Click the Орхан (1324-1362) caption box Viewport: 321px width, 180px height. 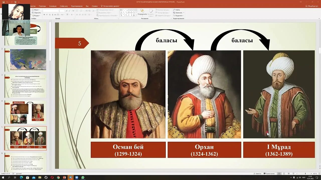(x=204, y=150)
